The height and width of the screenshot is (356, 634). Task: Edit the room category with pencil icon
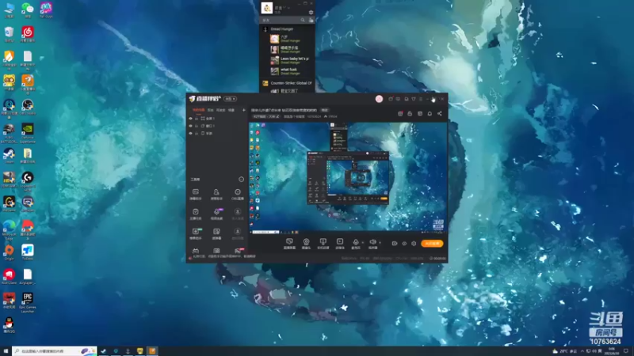[x=278, y=116]
